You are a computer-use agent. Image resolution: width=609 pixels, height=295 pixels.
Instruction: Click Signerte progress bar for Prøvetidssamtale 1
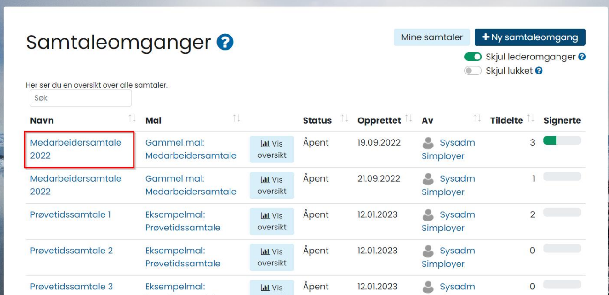(x=562, y=213)
